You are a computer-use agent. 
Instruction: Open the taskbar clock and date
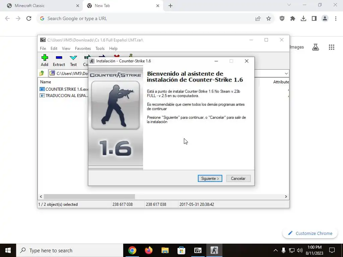[x=314, y=250]
